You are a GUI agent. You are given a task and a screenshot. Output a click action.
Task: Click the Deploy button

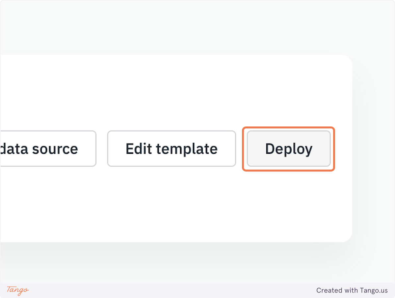pos(289,149)
